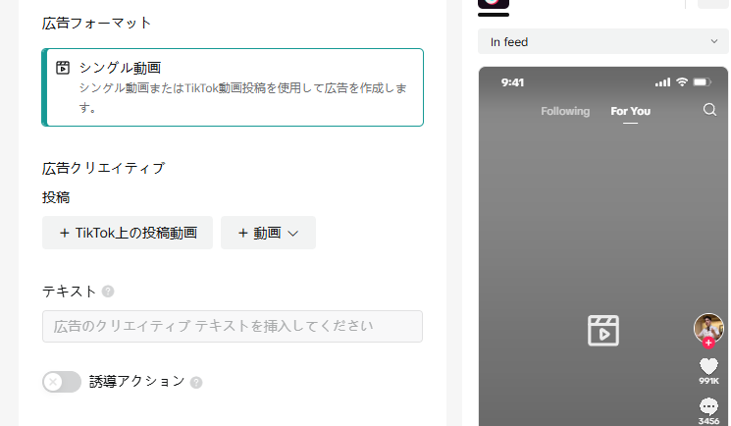Click the signal bars icon in preview
The image size is (731, 426).
(x=662, y=82)
